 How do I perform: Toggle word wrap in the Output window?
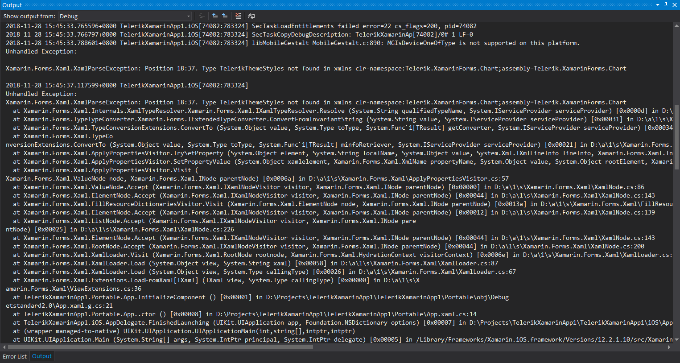click(x=251, y=16)
